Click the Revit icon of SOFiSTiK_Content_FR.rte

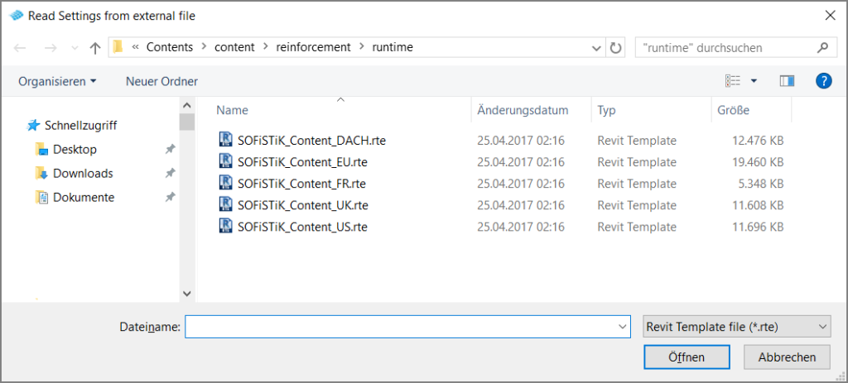tap(225, 183)
